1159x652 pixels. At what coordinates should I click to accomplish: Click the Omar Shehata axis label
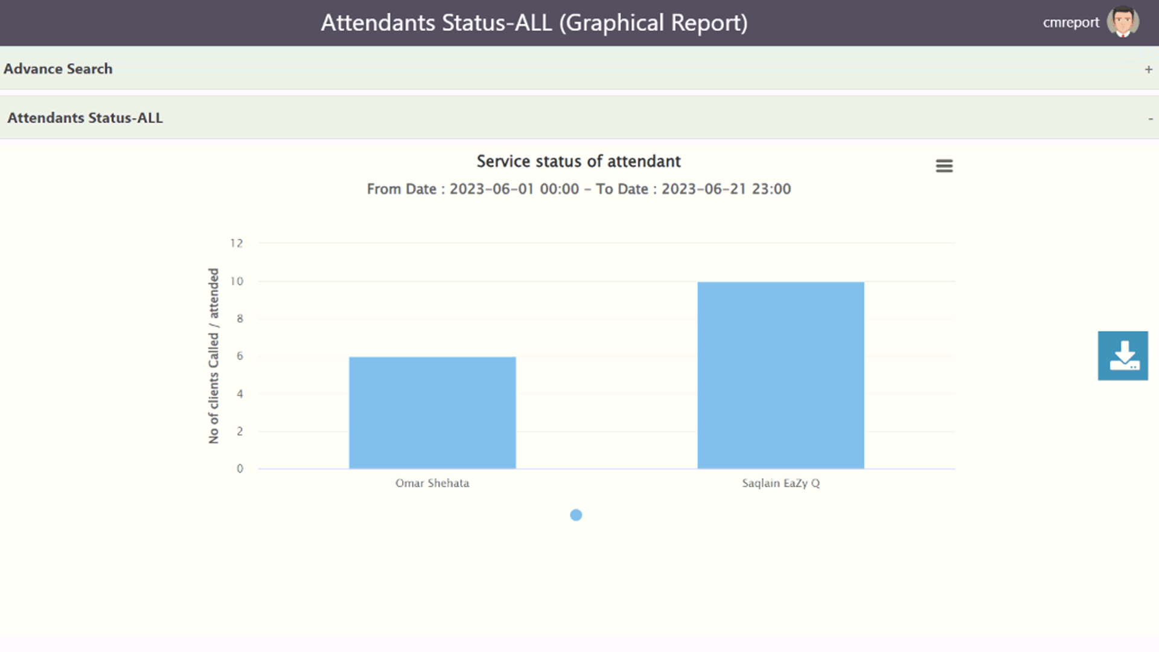tap(432, 483)
